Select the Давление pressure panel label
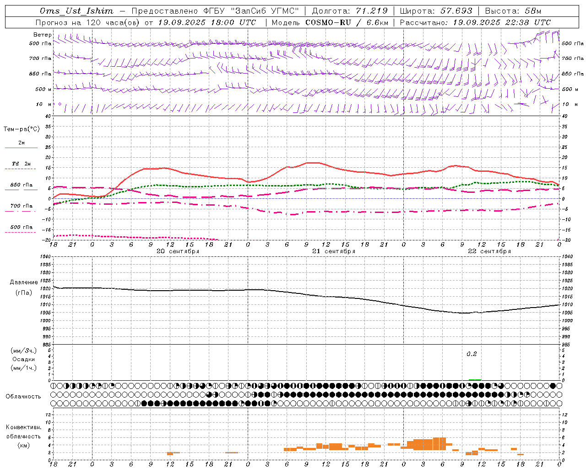This screenshot has width=586, height=468. (x=24, y=282)
